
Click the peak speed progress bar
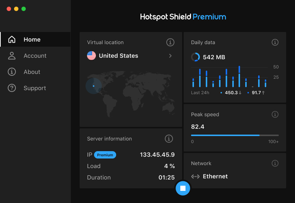click(235, 135)
